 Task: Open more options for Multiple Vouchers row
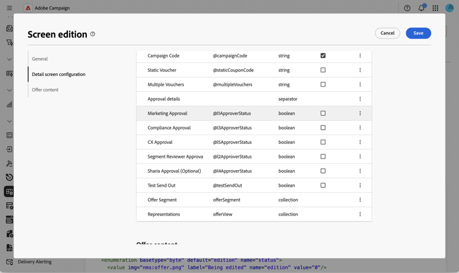tap(360, 84)
